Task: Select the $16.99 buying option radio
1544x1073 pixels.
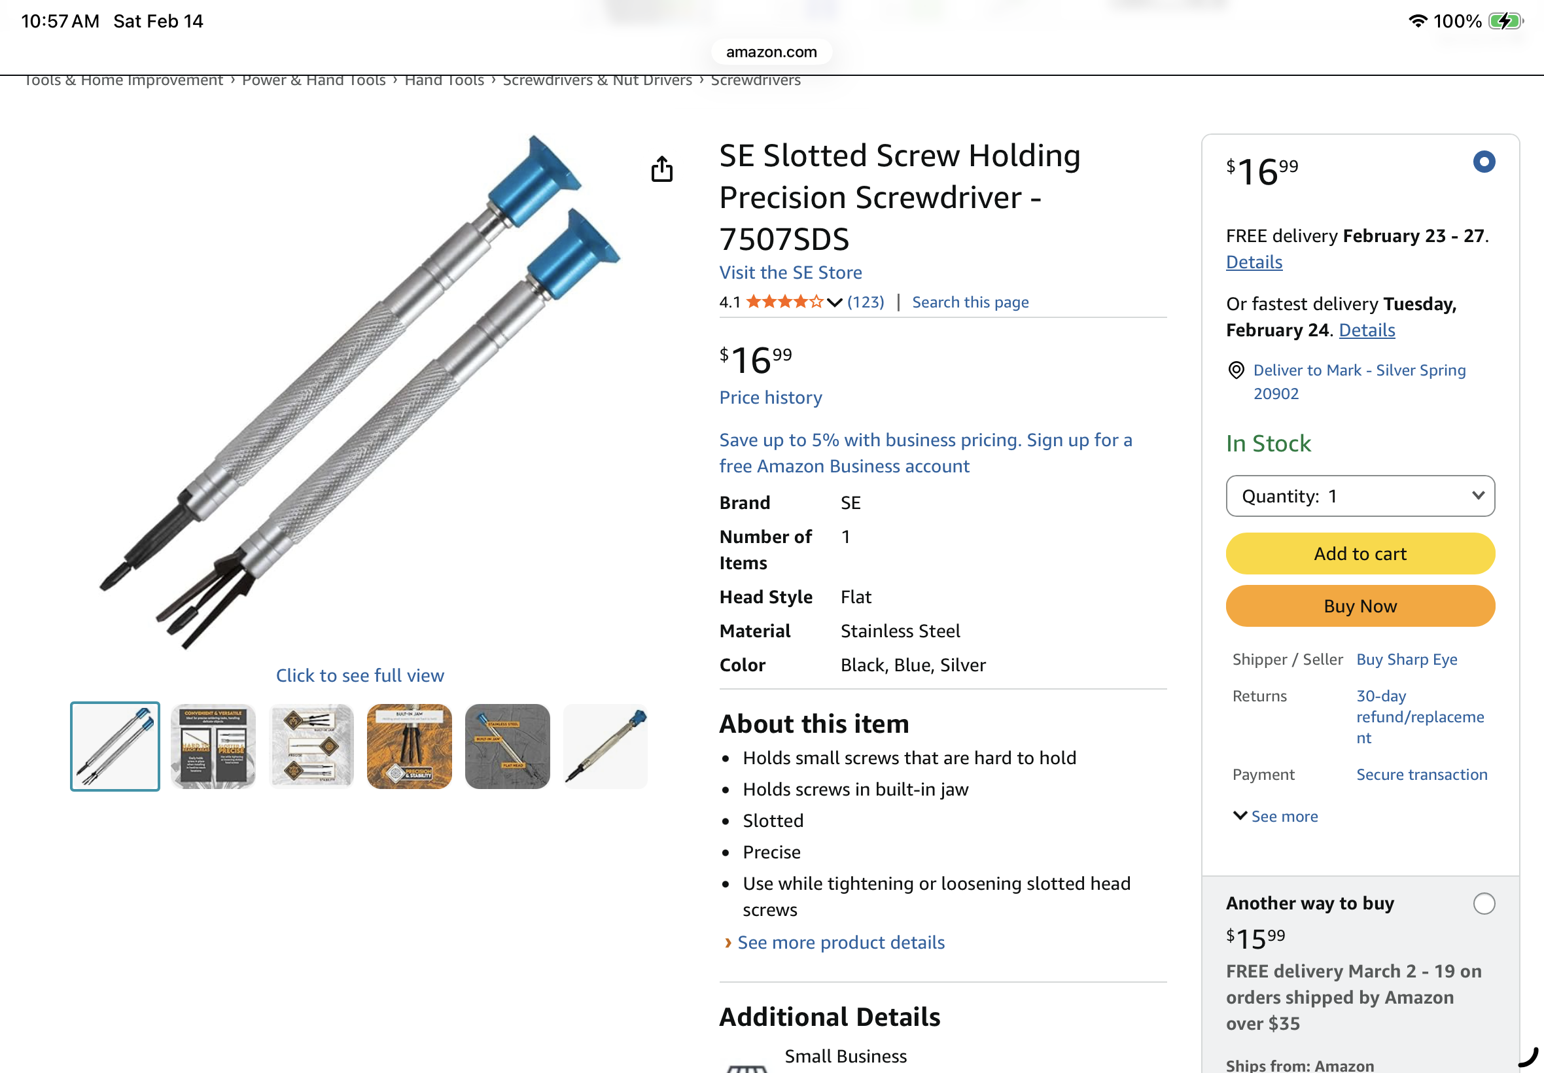Action: [1484, 162]
